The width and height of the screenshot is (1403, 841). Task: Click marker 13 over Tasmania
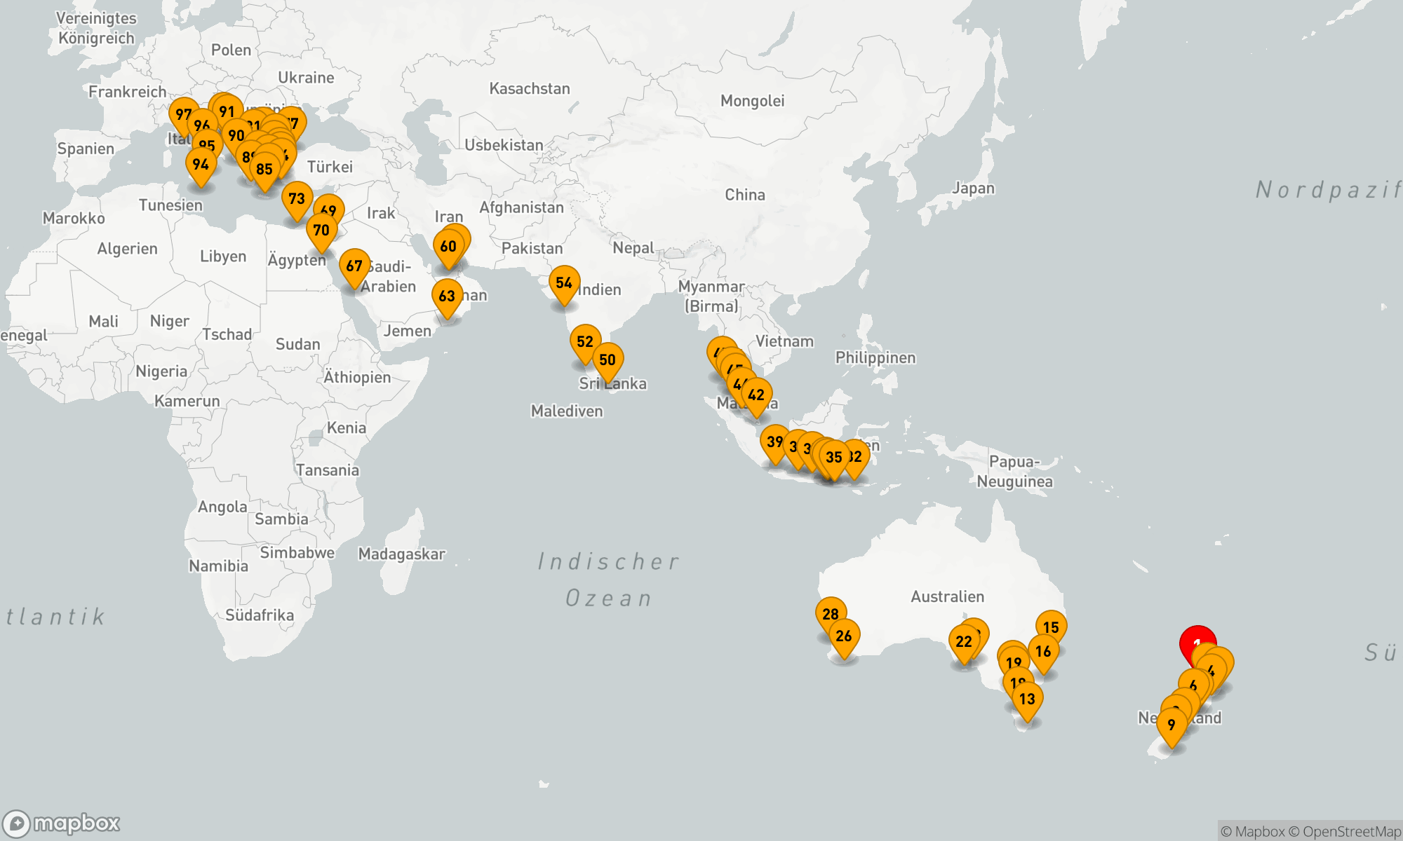click(1027, 699)
